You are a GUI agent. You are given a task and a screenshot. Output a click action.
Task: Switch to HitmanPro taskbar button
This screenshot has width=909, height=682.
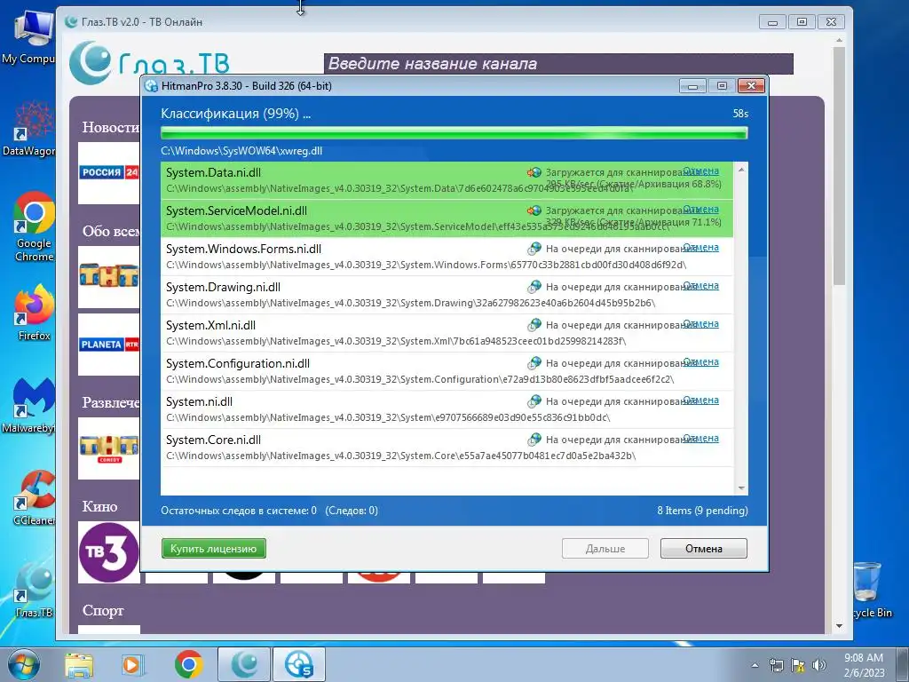click(x=298, y=664)
